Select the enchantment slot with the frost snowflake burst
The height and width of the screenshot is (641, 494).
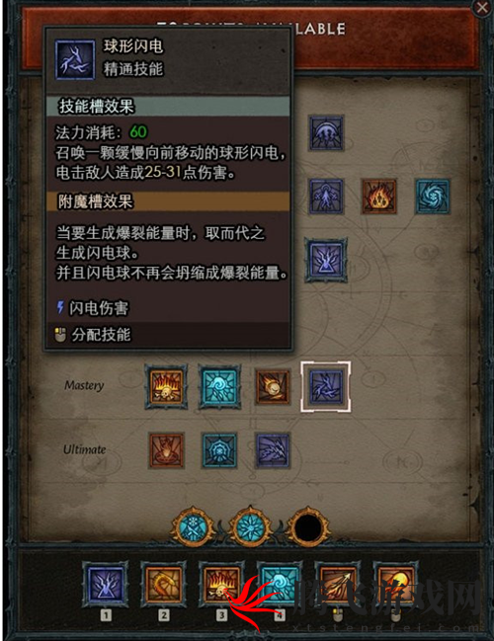tap(249, 527)
